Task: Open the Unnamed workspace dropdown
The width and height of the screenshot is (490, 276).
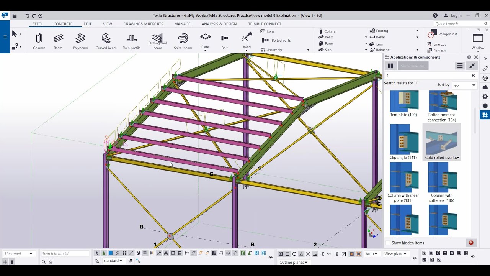Action: pos(19,253)
